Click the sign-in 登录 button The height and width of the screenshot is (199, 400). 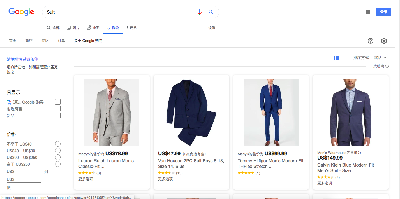(x=384, y=12)
